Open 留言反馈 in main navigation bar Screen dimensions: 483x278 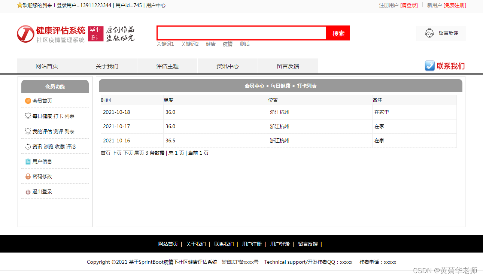click(x=288, y=66)
